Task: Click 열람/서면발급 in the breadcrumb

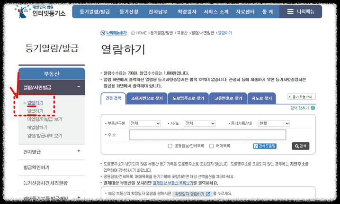Action: point(203,33)
